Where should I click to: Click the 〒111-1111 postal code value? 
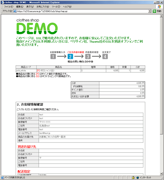pyautogui.click(x=45, y=122)
